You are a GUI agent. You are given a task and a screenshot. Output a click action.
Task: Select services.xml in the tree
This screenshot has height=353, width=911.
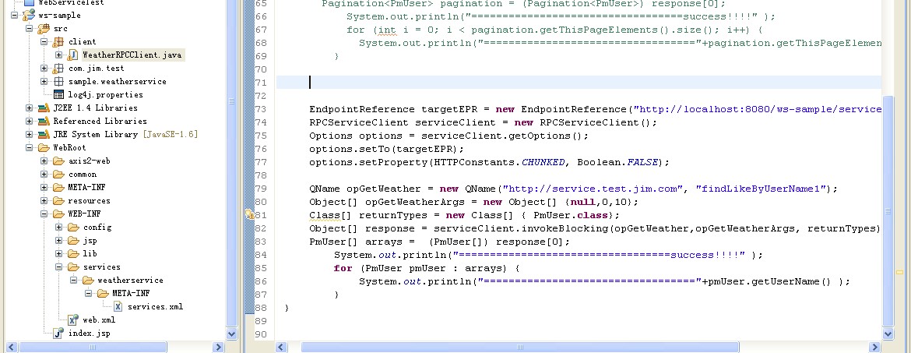click(x=155, y=306)
